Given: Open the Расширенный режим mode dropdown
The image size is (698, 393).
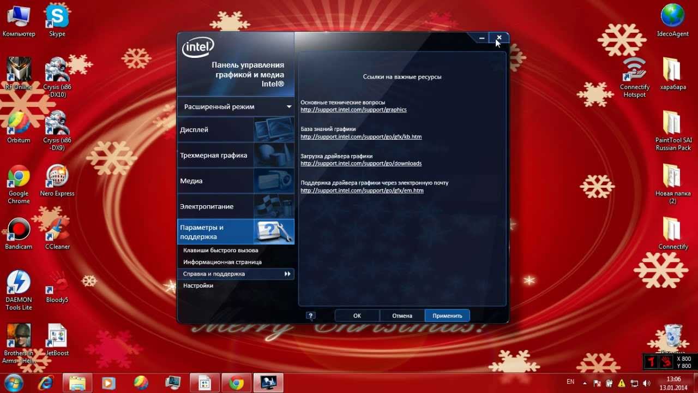Looking at the screenshot, I should [236, 106].
